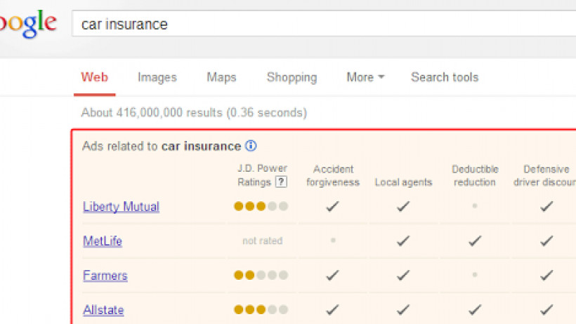Viewport: 576px width, 324px height.
Task: Select the Web tab
Action: point(94,77)
